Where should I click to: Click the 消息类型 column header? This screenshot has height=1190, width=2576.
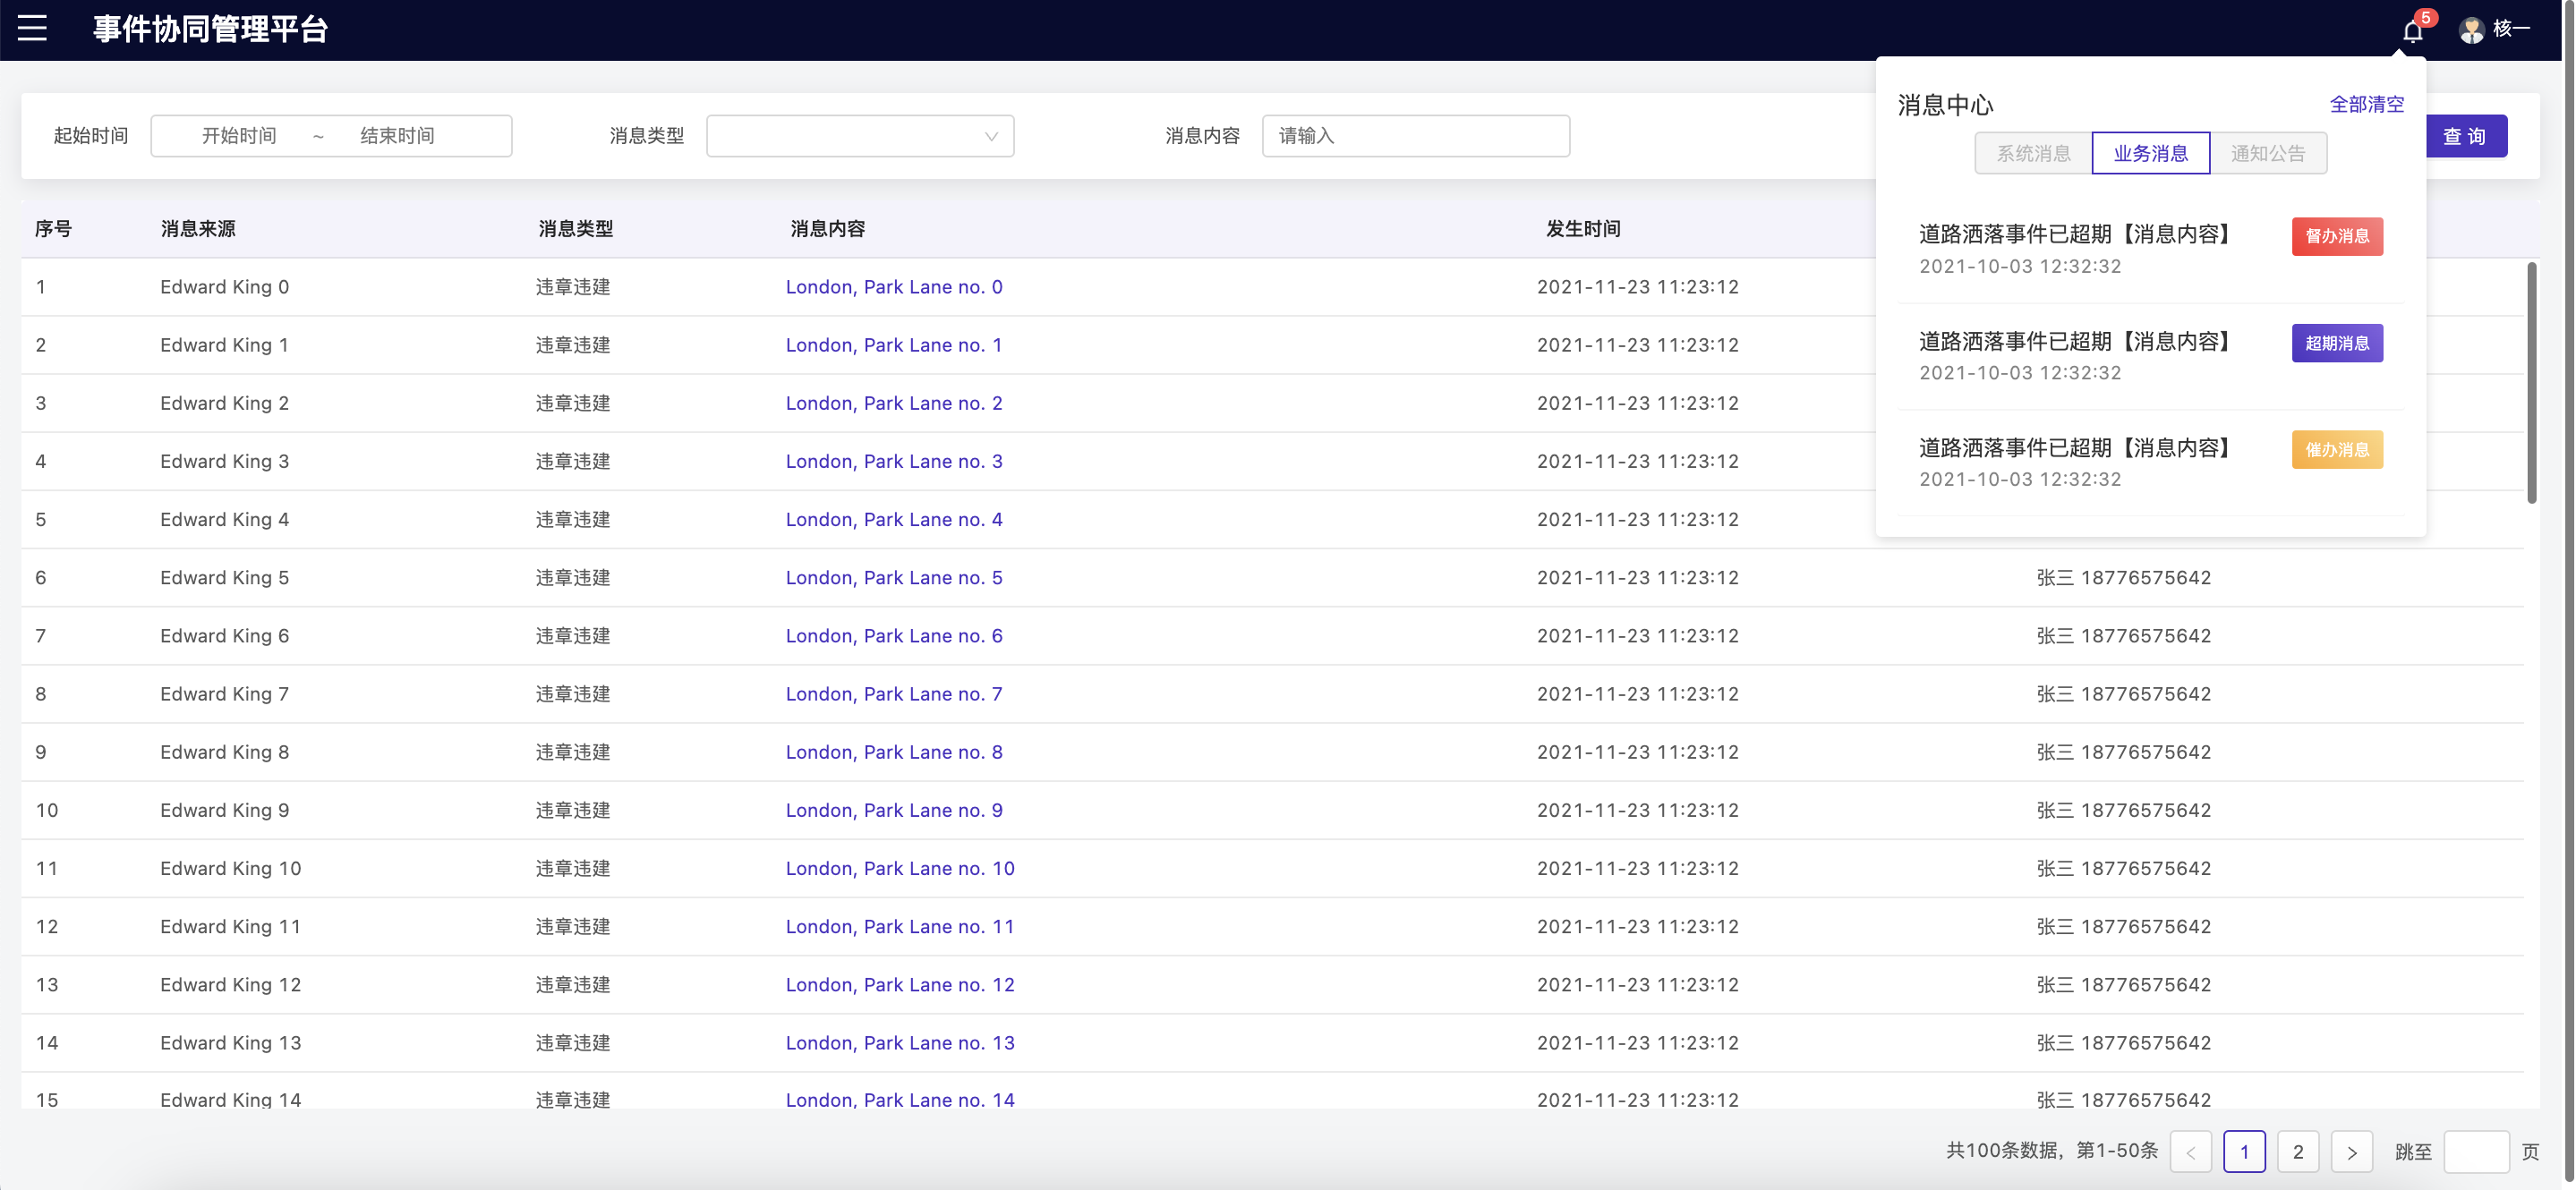(x=575, y=229)
